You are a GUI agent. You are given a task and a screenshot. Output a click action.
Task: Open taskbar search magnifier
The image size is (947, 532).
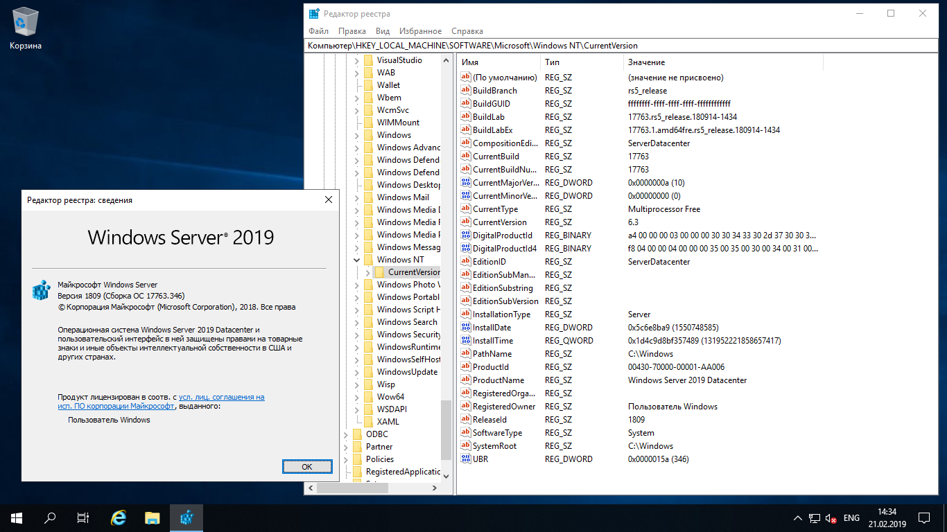pos(50,517)
